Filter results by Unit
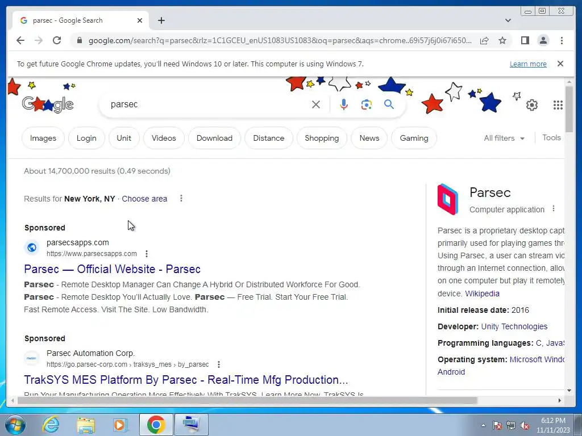This screenshot has width=582, height=436. click(124, 138)
